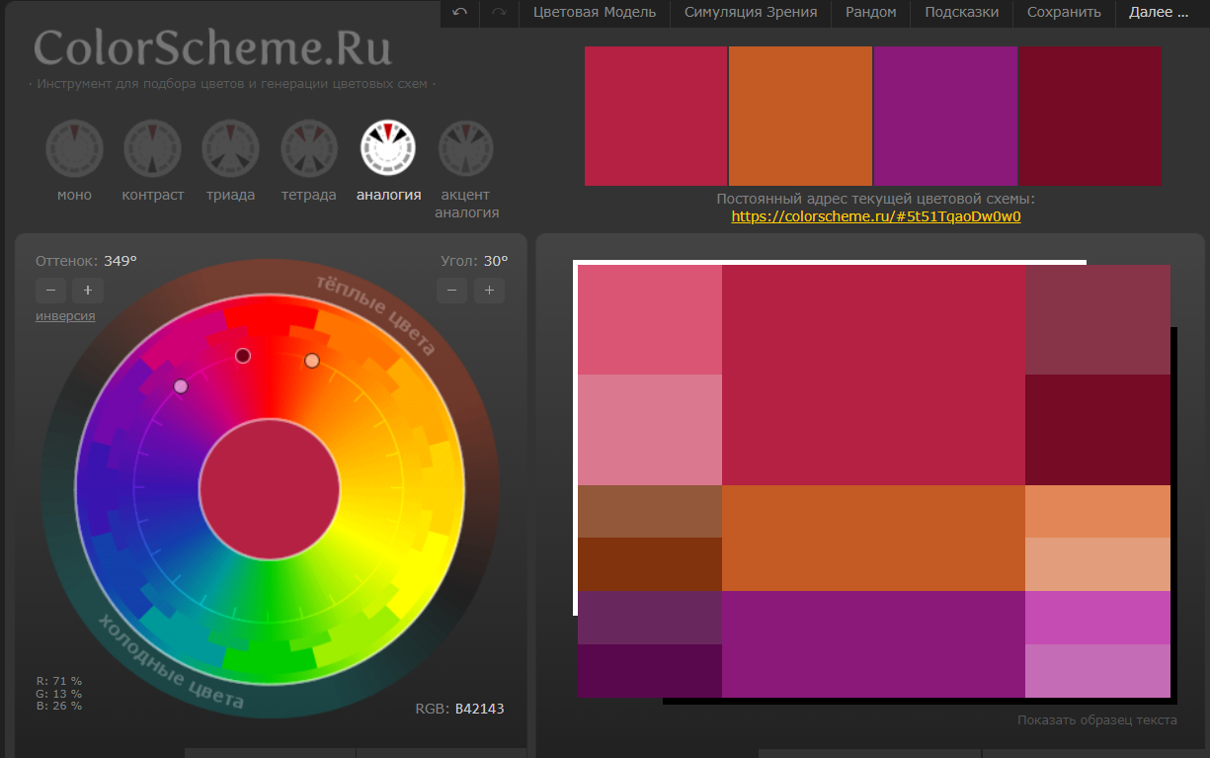The height and width of the screenshot is (758, 1210).
Task: Click the инверсия link
Action: tap(65, 316)
